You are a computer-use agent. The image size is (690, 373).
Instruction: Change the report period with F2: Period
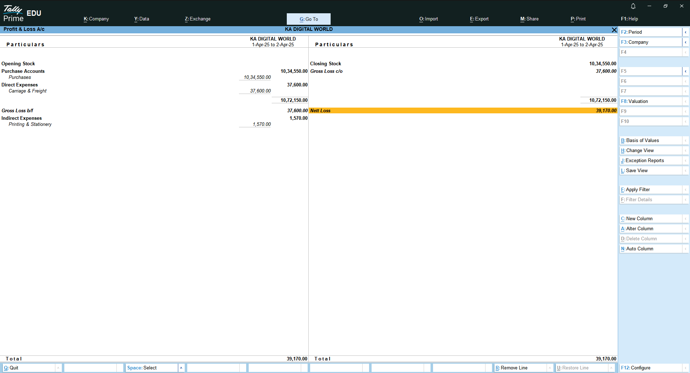click(651, 32)
